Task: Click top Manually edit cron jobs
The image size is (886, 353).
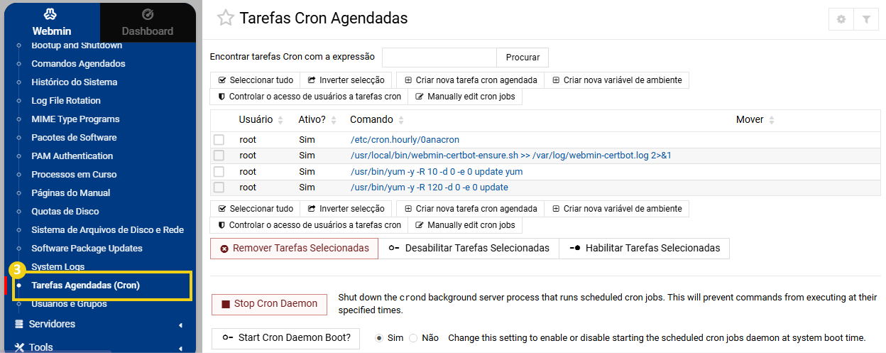Action: [x=465, y=97]
